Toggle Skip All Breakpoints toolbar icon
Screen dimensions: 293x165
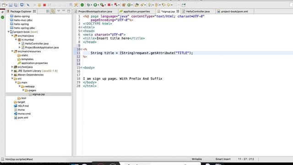[x=28, y=5]
